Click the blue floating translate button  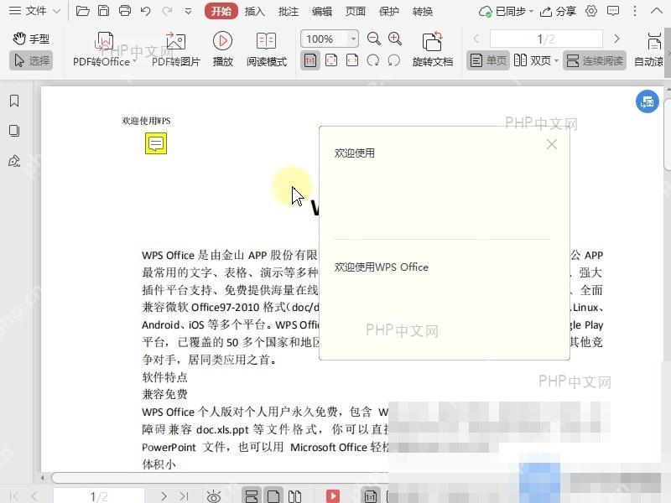point(647,101)
